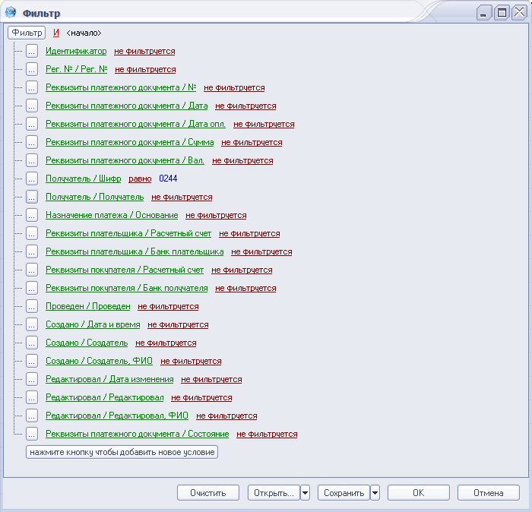Screen dimensions: 532x512
Task: Set condition for Назначение платежа row
Action: click(216, 215)
